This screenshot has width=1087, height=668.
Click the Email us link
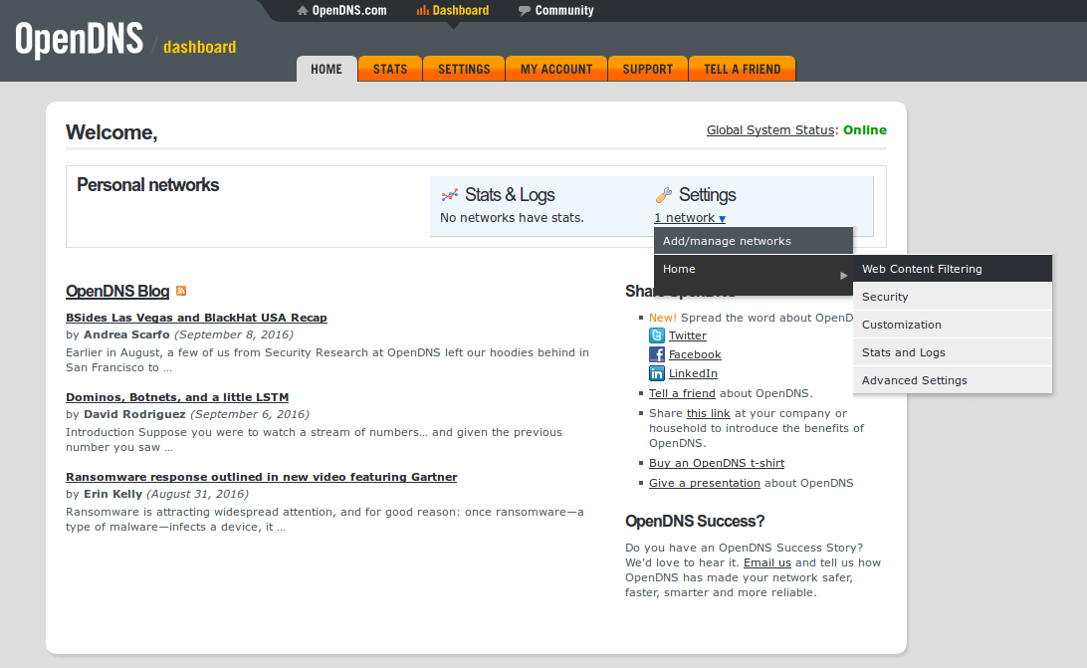(x=766, y=562)
